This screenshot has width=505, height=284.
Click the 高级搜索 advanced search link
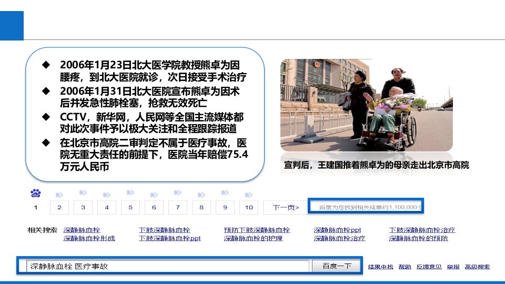coord(477,267)
